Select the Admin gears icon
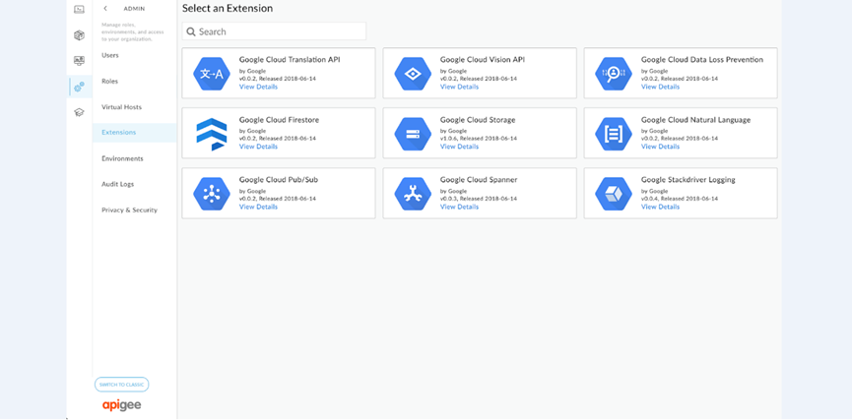This screenshot has width=852, height=420. pyautogui.click(x=80, y=87)
